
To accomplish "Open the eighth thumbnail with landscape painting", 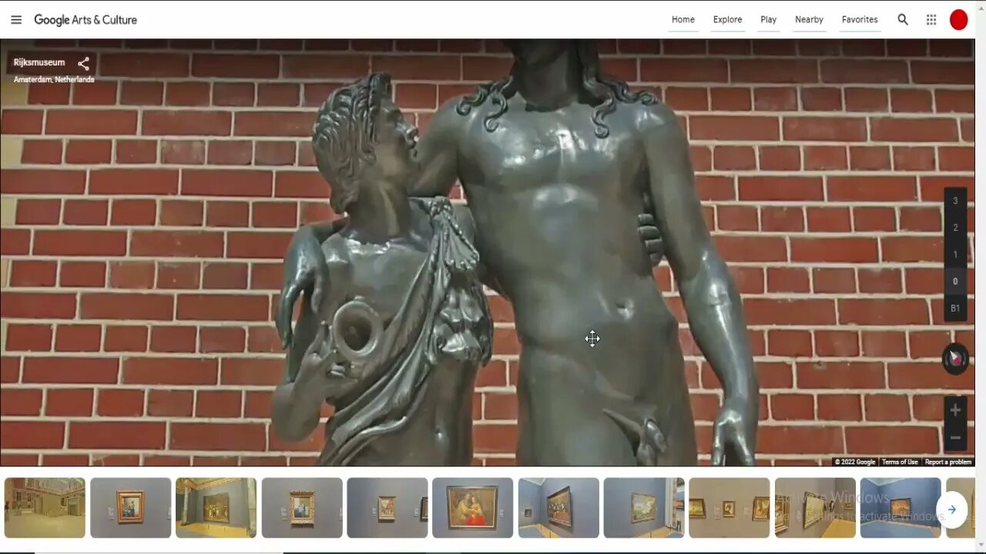I will click(x=644, y=508).
